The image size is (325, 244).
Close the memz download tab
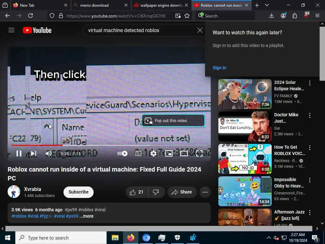126,5
